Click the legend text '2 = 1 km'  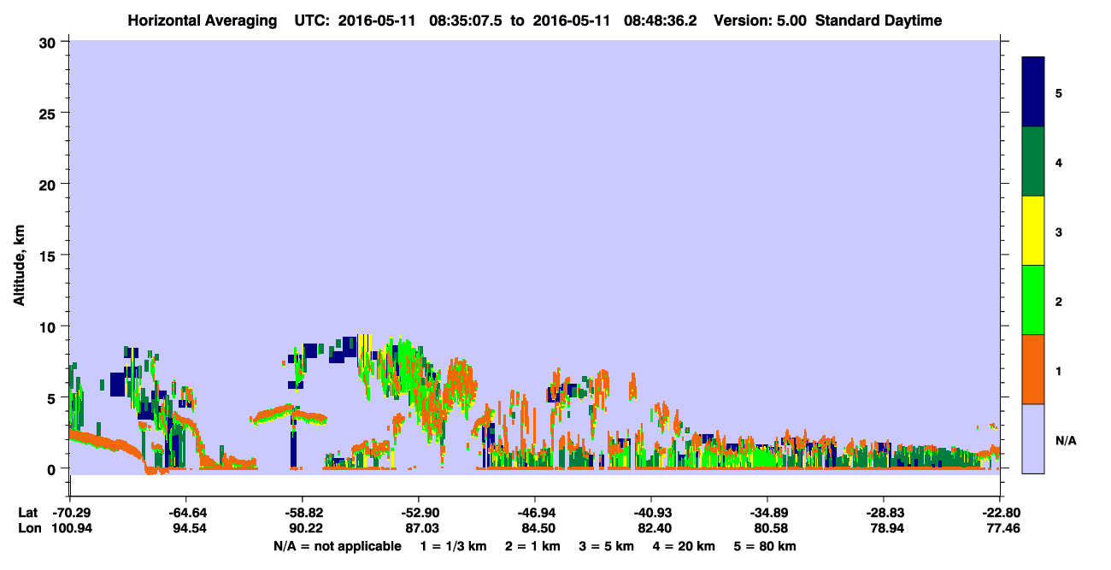534,546
